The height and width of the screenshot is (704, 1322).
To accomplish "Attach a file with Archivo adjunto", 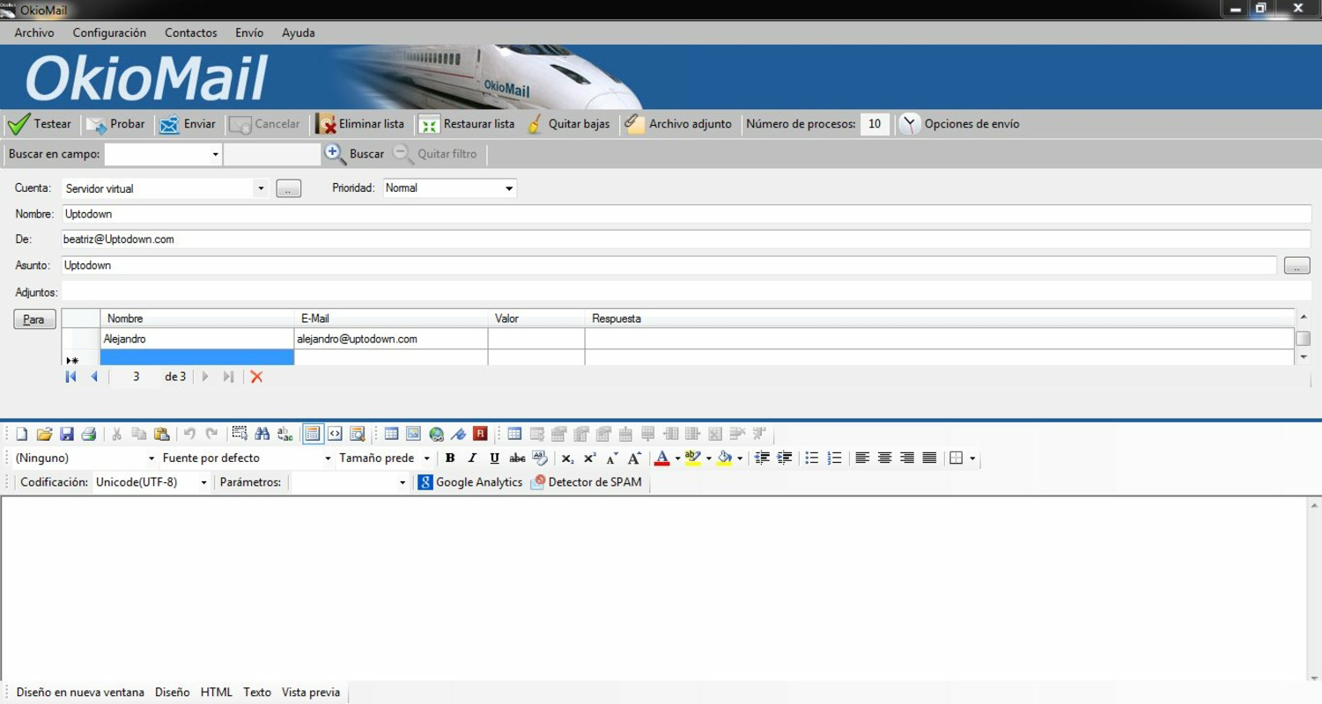I will [678, 124].
